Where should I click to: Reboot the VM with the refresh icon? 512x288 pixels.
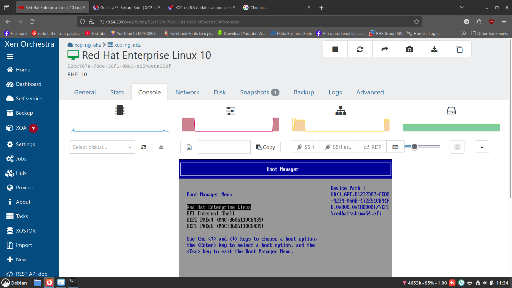tap(360, 49)
